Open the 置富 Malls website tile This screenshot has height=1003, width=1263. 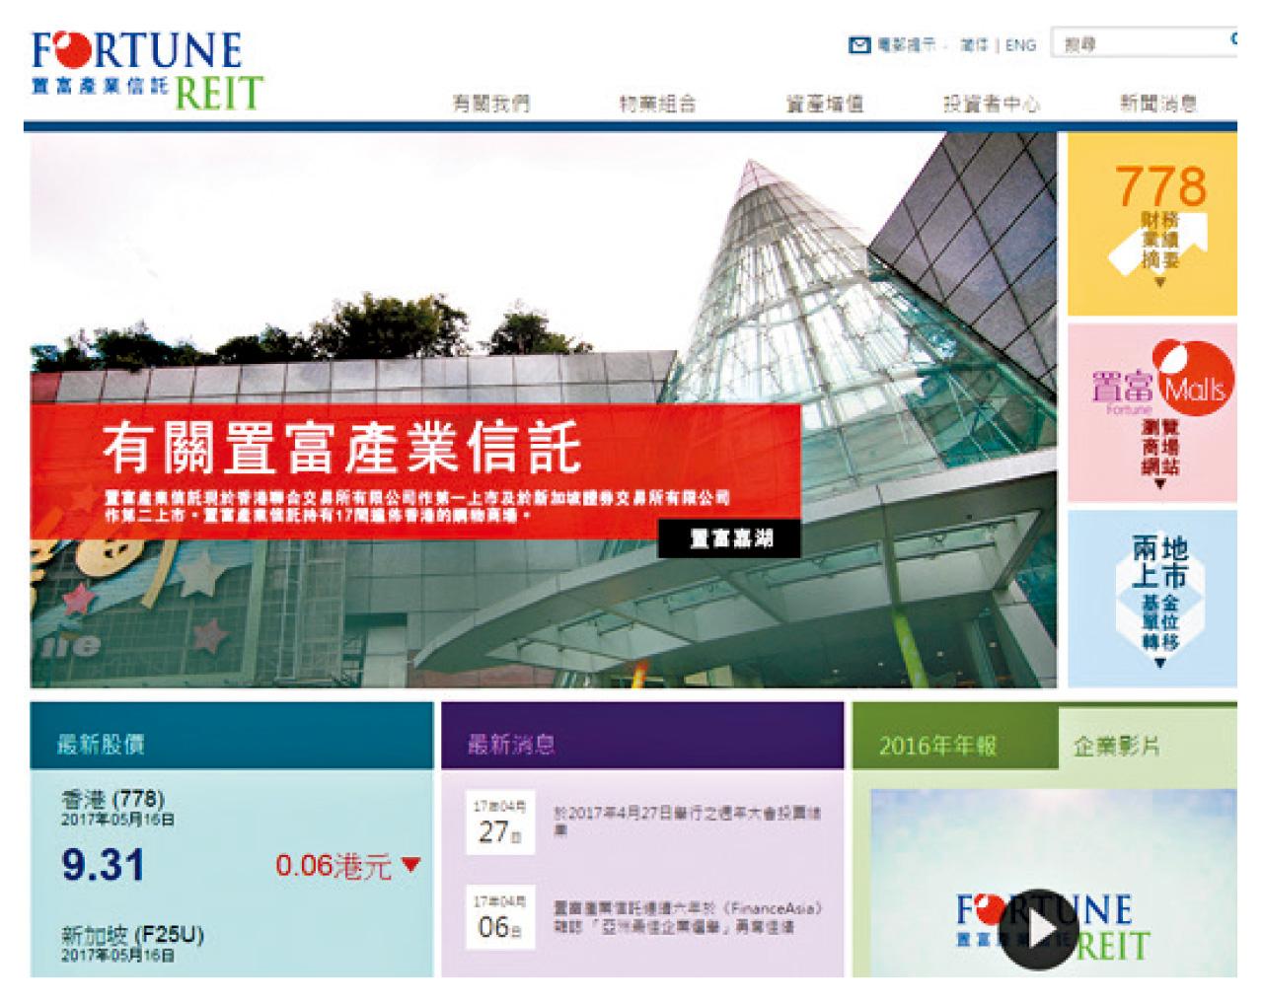tap(1152, 412)
